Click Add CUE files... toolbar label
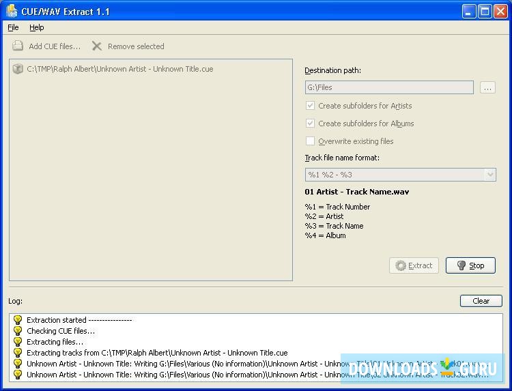Screen dimensions: 512x391 [55, 46]
